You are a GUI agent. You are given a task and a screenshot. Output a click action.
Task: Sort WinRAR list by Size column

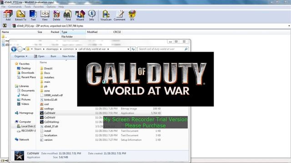click(x=40, y=32)
